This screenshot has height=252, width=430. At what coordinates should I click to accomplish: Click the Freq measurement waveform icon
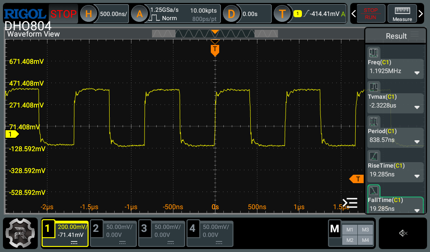click(373, 53)
